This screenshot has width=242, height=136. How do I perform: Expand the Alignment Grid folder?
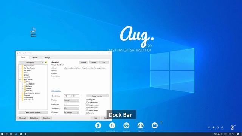point(20,66)
